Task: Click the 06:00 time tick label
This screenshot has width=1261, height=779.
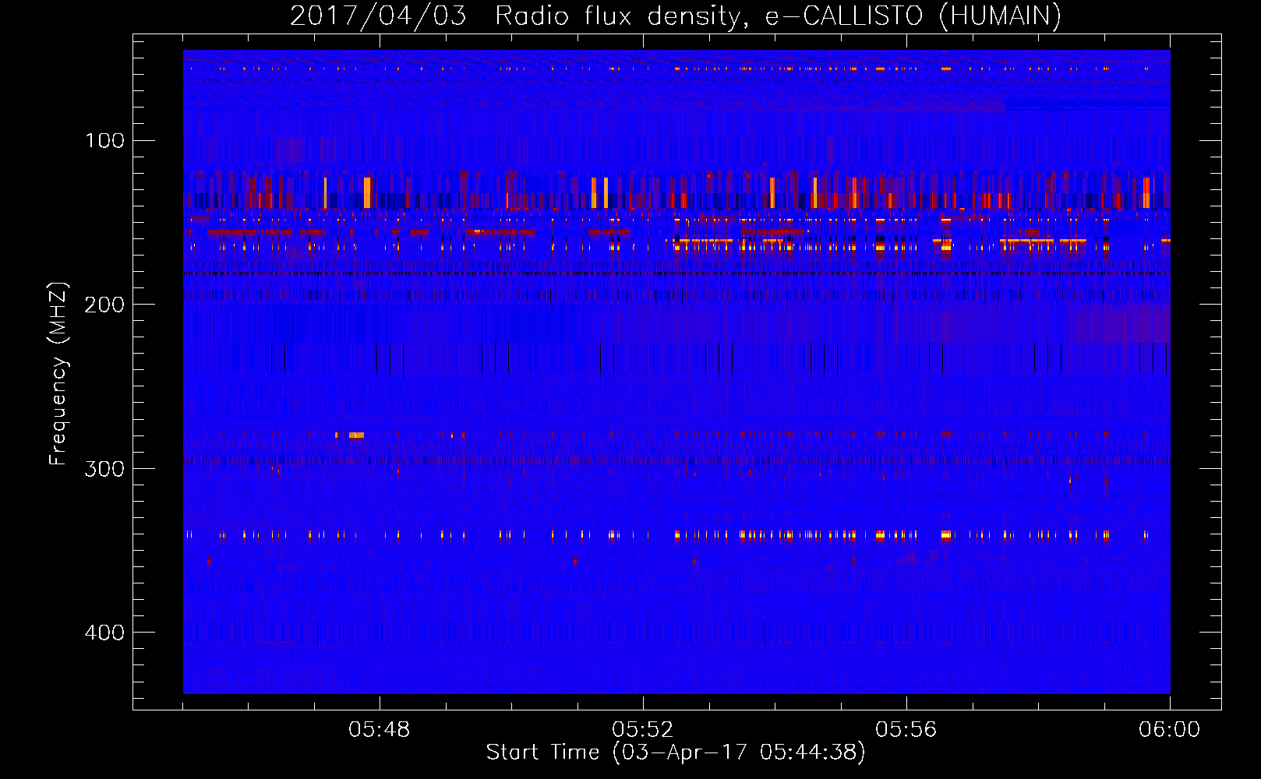Action: click(x=1170, y=730)
